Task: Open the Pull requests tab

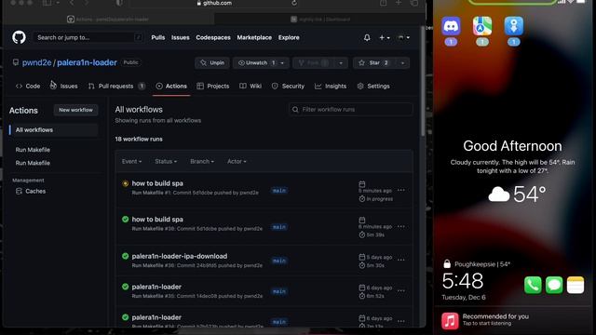Action: 116,87
